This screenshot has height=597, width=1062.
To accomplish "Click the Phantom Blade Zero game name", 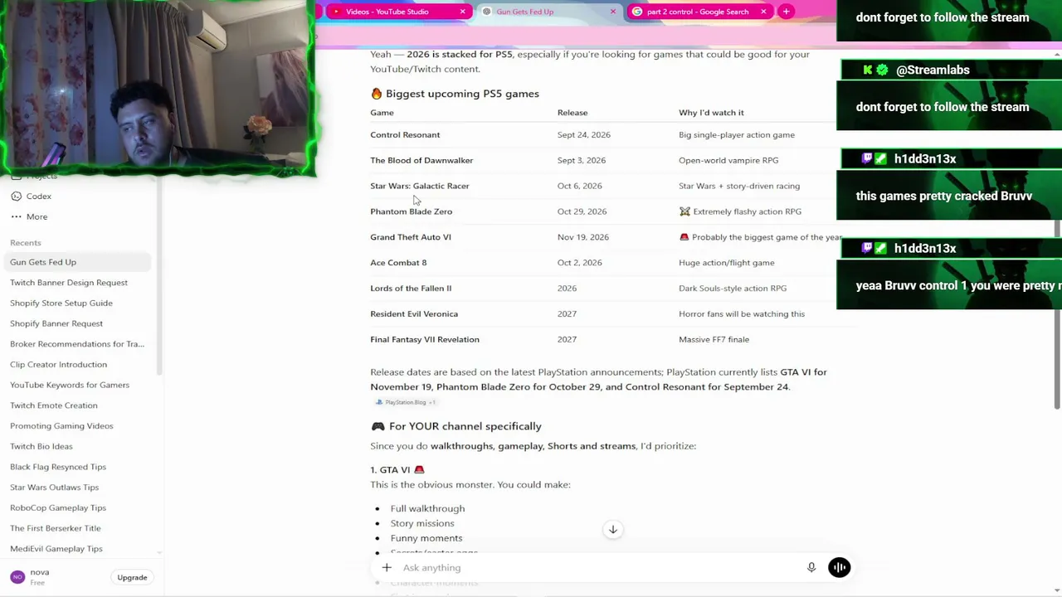I will [412, 211].
